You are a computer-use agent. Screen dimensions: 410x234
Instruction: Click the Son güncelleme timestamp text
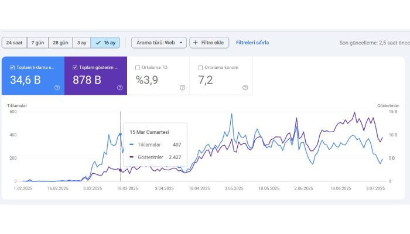coord(374,43)
